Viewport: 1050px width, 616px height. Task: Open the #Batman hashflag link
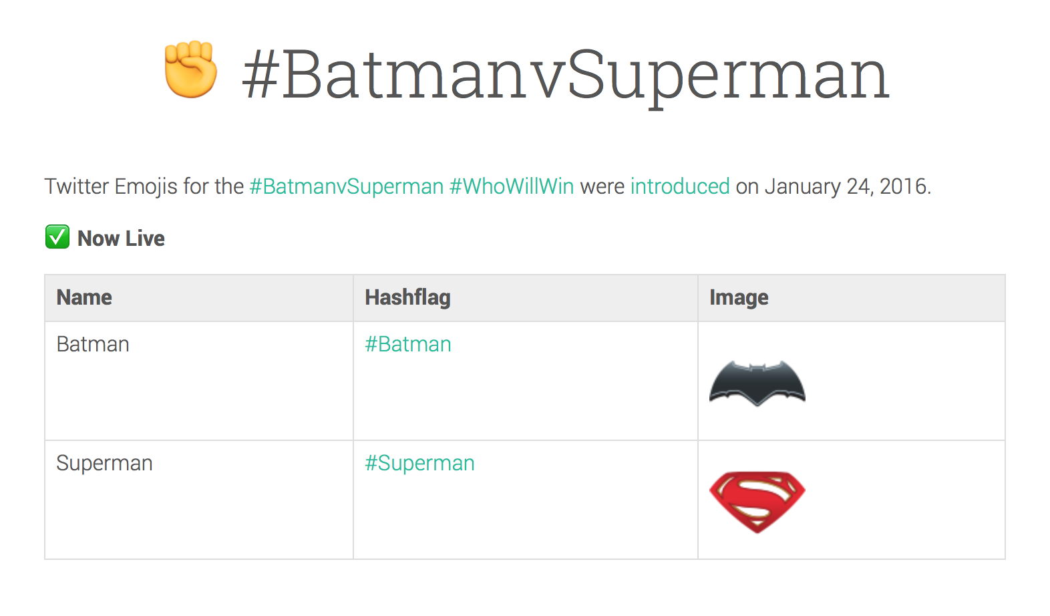(x=408, y=344)
